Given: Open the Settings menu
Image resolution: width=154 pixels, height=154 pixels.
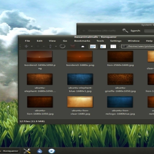Looking at the screenshot, I should [116, 41].
